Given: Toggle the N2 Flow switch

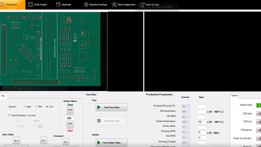Looking at the screenshot, I should click(x=259, y=122).
